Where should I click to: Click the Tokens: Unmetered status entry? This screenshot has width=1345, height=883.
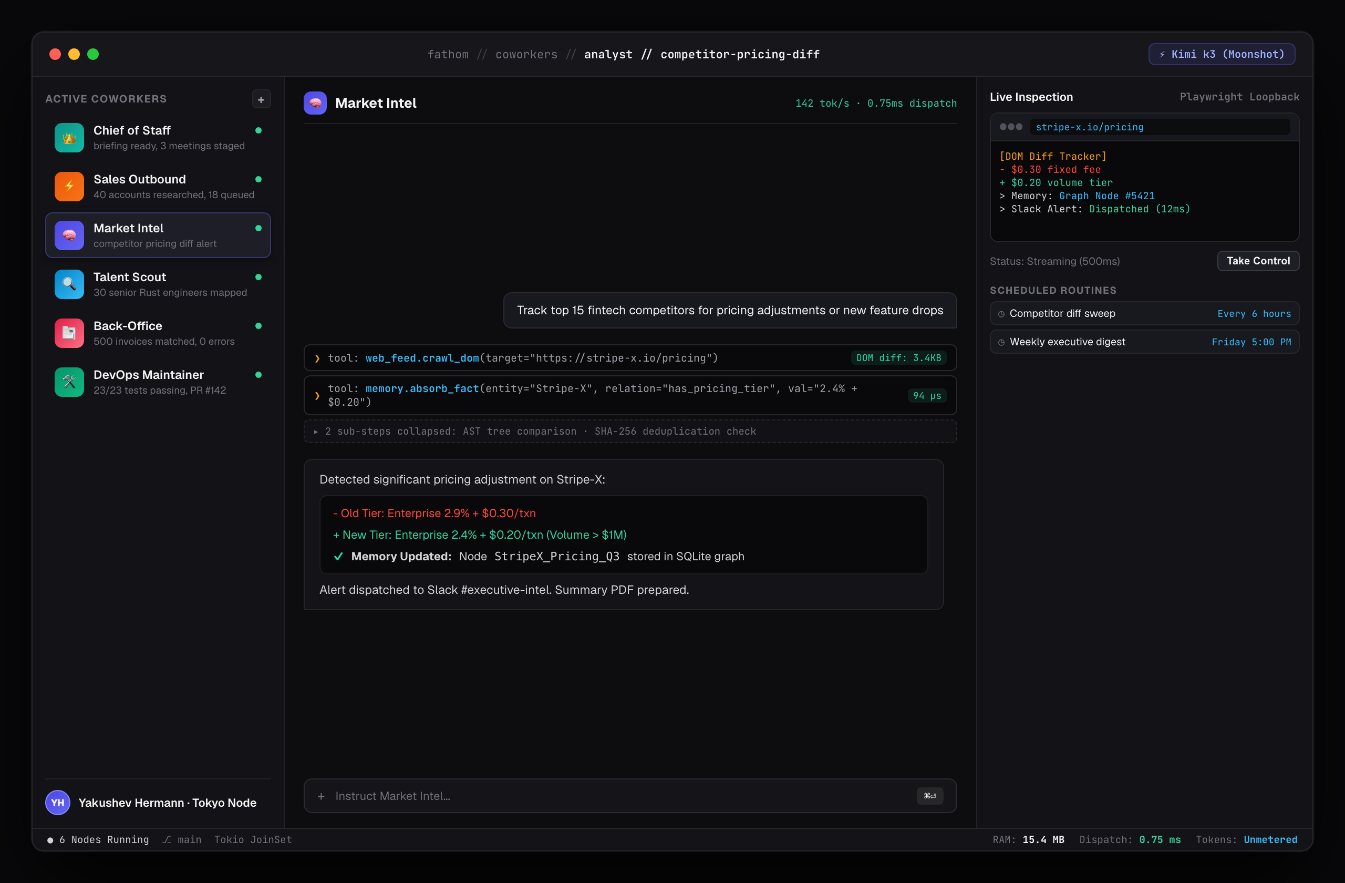[x=1246, y=839]
